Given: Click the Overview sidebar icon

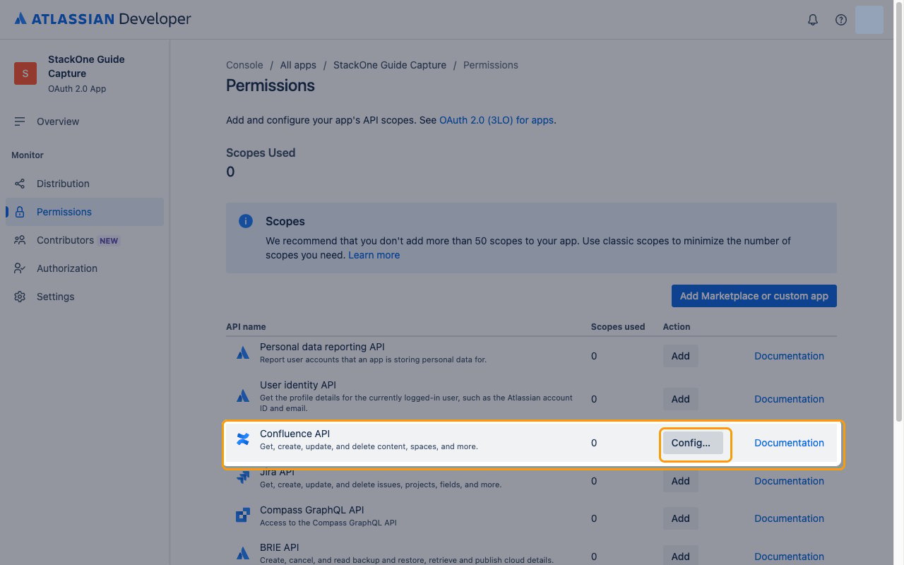Looking at the screenshot, I should coord(20,121).
